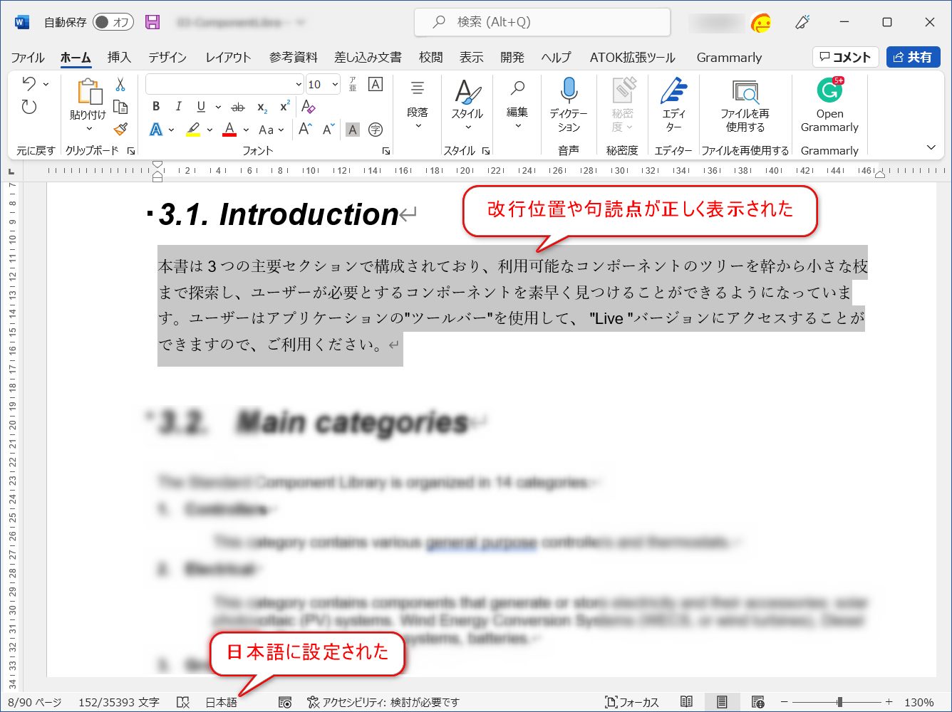Open the File (ファイル) tab

(x=28, y=58)
